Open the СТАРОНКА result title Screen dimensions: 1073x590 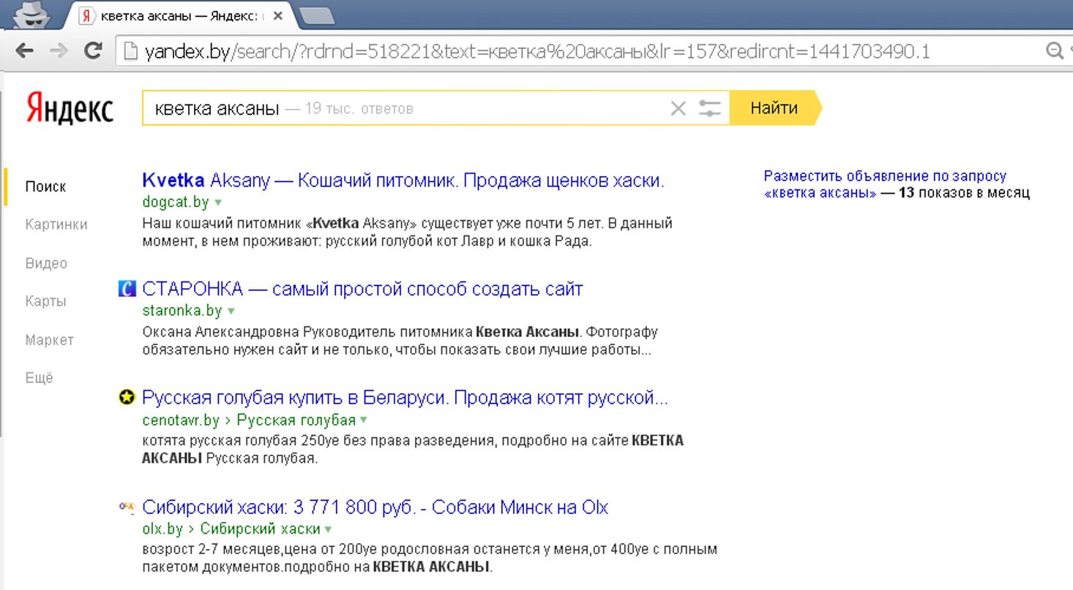coord(362,290)
